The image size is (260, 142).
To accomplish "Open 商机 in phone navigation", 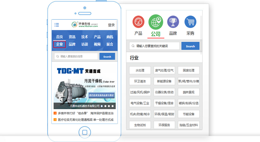I will coord(110,37).
